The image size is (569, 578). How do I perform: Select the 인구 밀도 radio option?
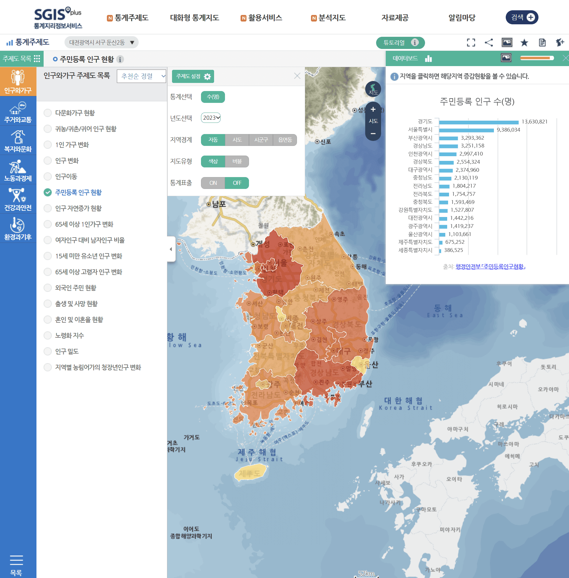(48, 351)
